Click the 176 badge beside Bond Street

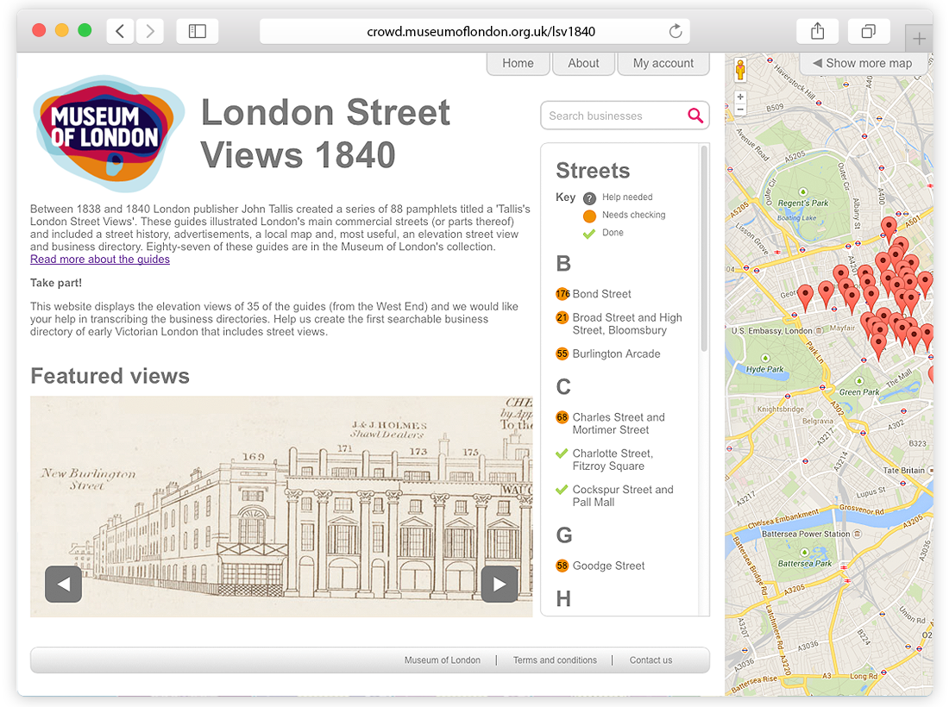click(562, 294)
